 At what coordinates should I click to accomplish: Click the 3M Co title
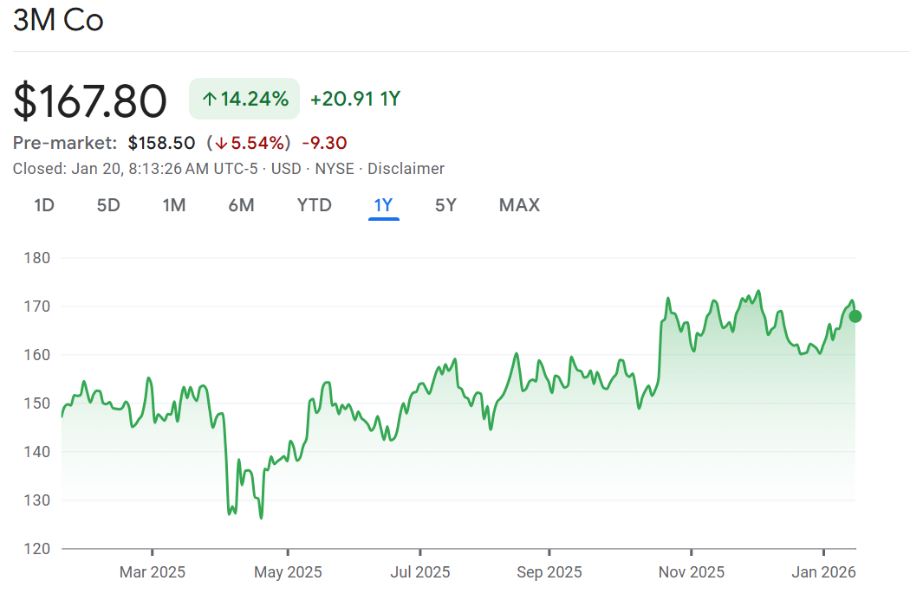[x=58, y=21]
